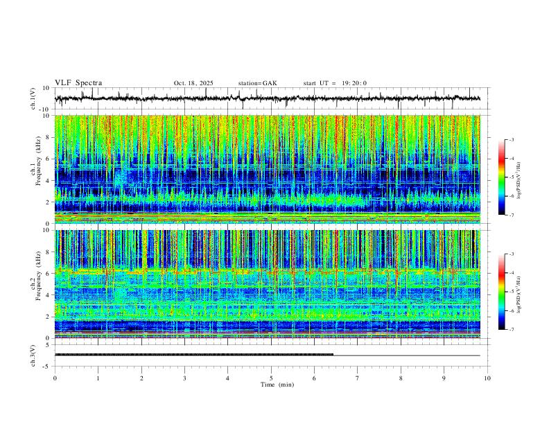This screenshot has width=549, height=424.
Task: Click the time axis tick label "7"
Action: [358, 378]
